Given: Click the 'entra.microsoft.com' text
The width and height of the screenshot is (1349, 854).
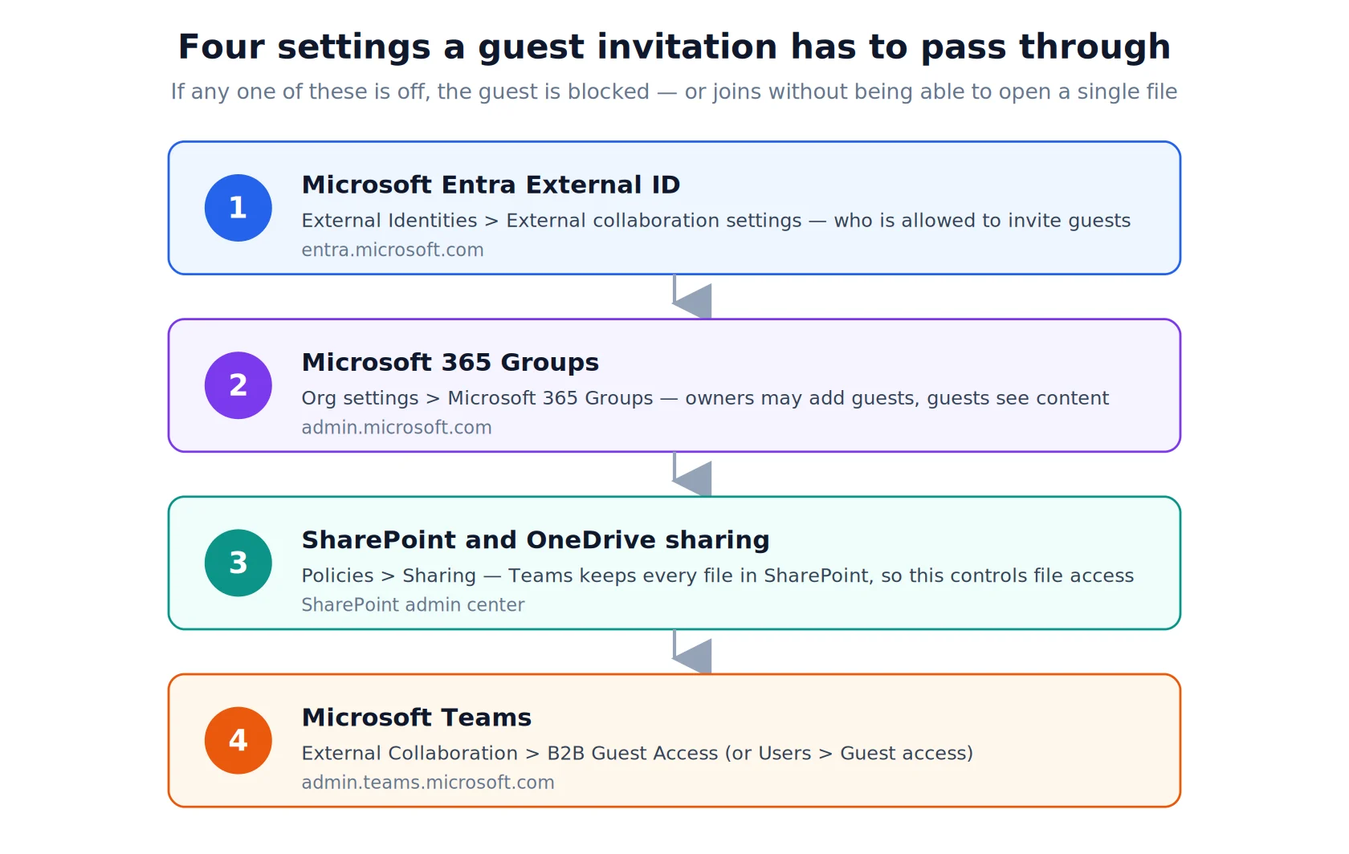Looking at the screenshot, I should [393, 250].
